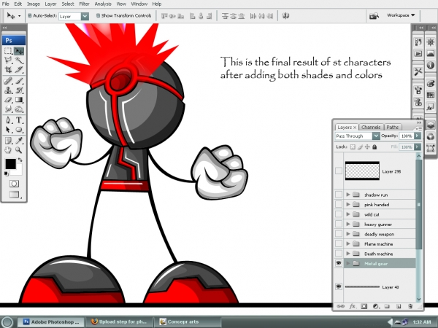This screenshot has width=438, height=328.
Task: Select the Dodge tool
Action: (x=19, y=109)
